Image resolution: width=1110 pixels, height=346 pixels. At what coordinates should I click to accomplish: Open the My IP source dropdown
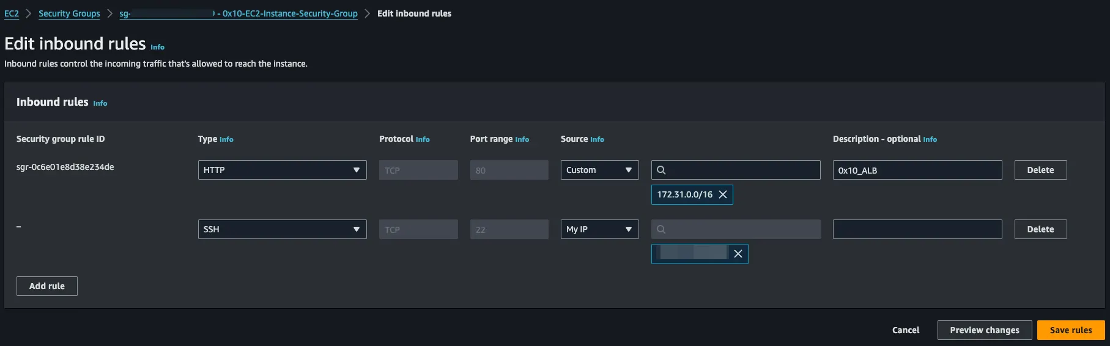[599, 229]
